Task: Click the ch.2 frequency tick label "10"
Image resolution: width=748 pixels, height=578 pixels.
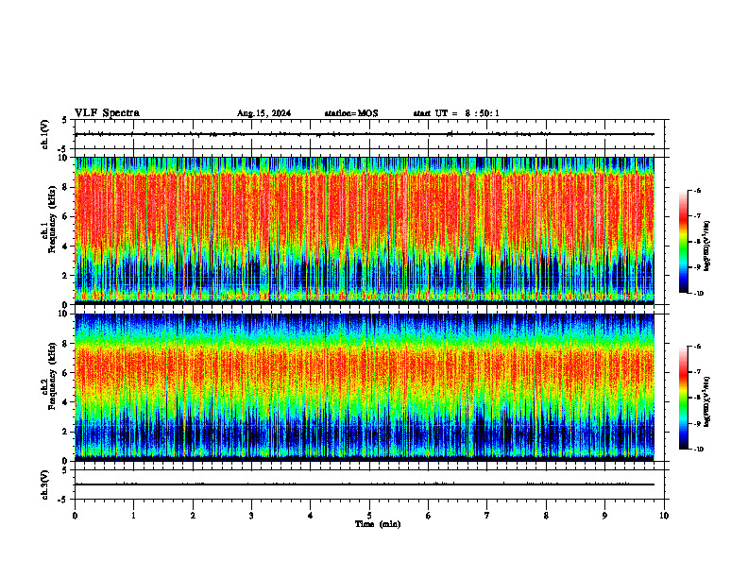Action: click(x=63, y=314)
